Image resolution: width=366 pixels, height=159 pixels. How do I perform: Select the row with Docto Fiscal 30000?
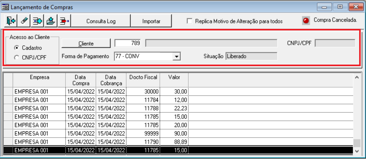[179, 92]
